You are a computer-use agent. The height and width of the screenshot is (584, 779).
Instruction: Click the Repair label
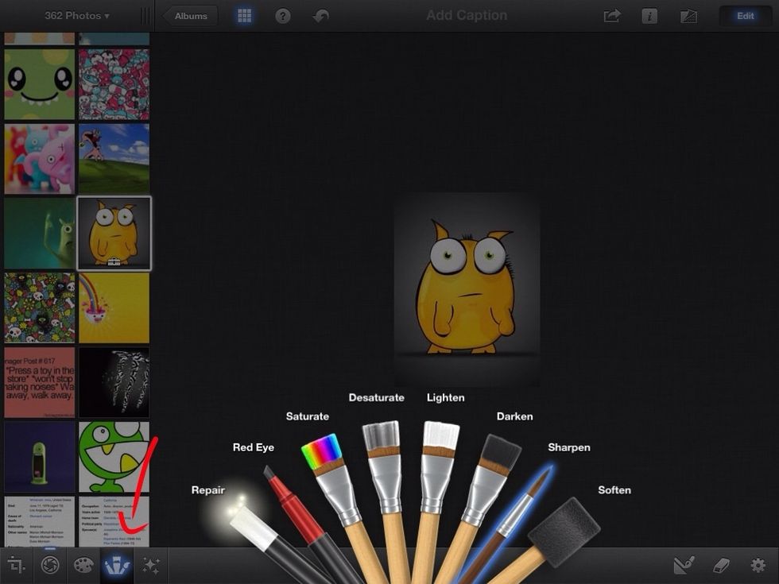(208, 490)
